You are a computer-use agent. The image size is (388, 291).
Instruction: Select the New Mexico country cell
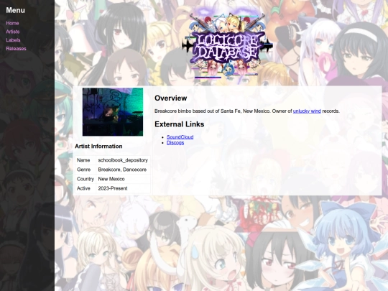click(123, 179)
